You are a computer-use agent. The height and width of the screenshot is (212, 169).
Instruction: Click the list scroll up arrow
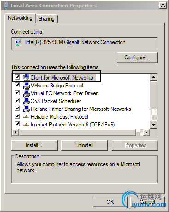point(154,77)
